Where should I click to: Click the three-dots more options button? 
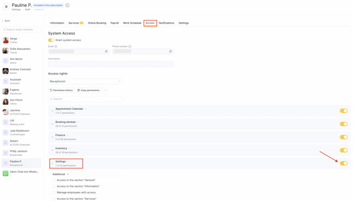pyautogui.click(x=105, y=90)
